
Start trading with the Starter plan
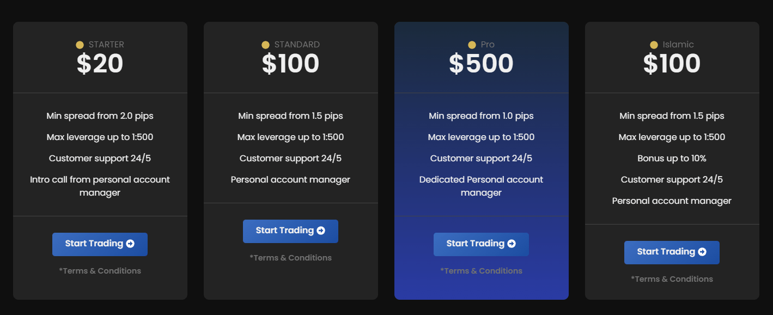[100, 244]
